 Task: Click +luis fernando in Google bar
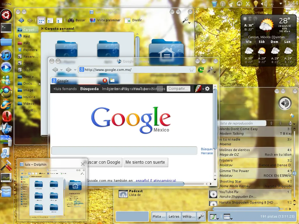pos(65,89)
